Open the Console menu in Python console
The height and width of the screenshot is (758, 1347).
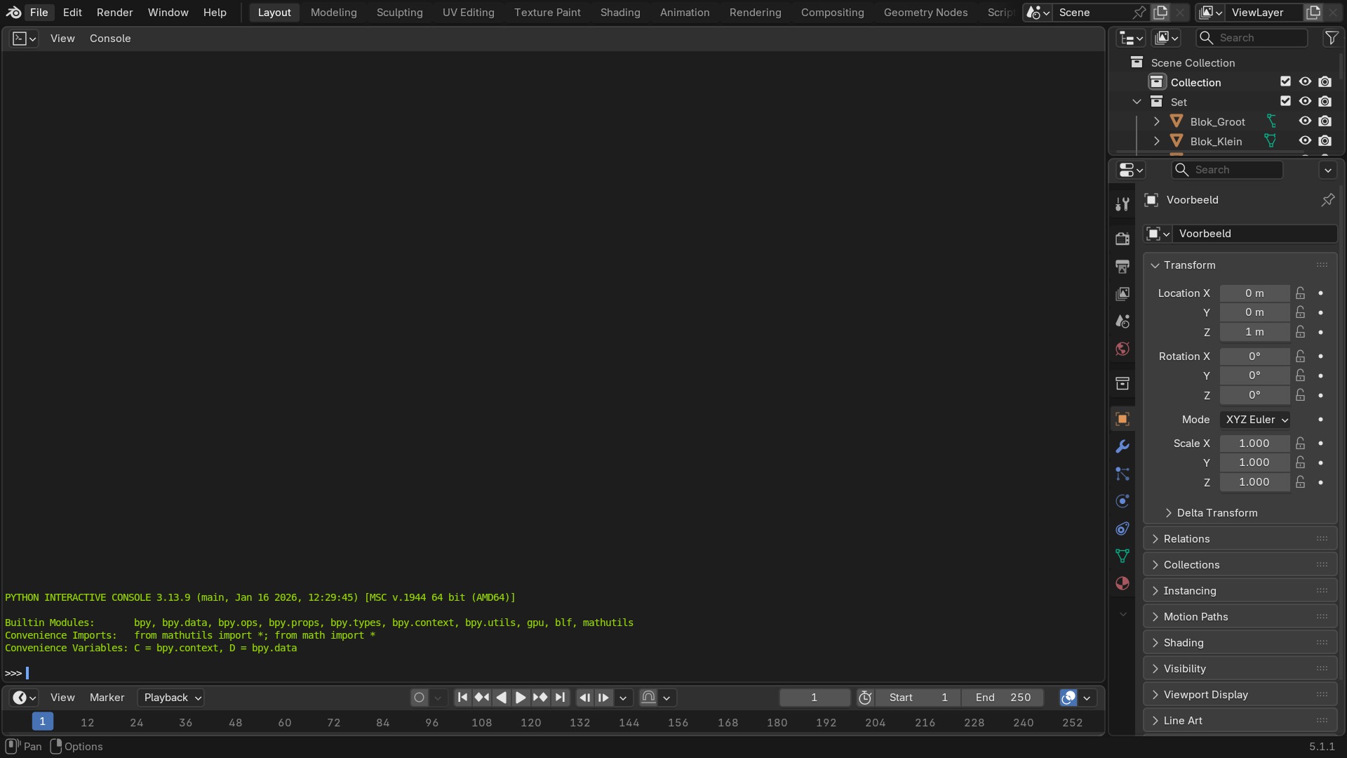110,39
